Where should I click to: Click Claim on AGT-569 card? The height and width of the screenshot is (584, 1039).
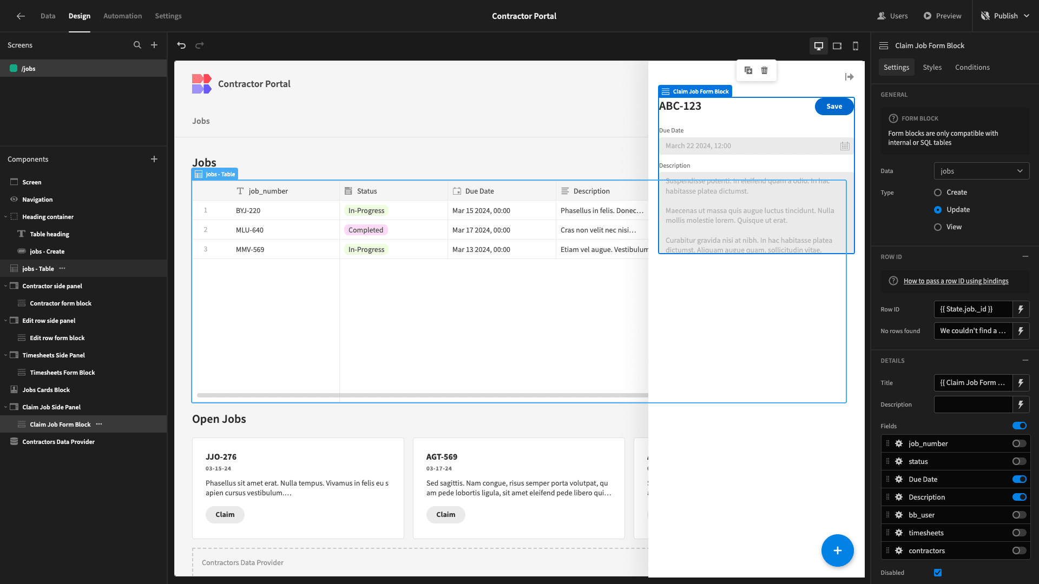point(446,515)
